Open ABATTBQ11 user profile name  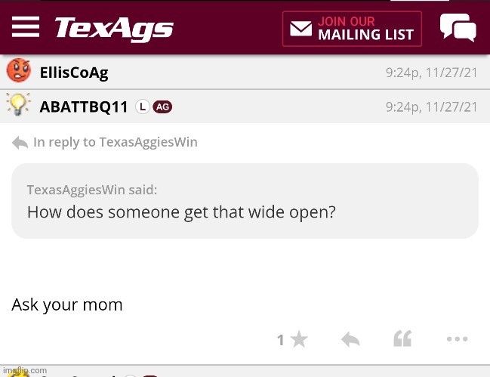tap(84, 107)
